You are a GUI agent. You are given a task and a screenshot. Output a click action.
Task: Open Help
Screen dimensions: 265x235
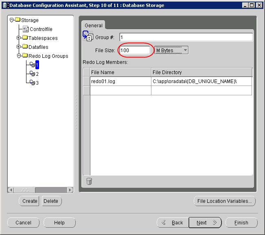tap(59, 222)
